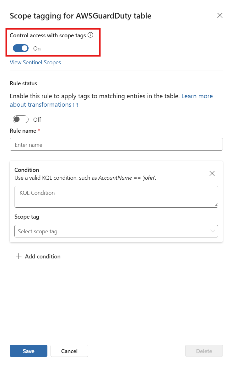Image resolution: width=232 pixels, height=366 pixels.
Task: Open the Select scope tag dropdown
Action: click(116, 231)
